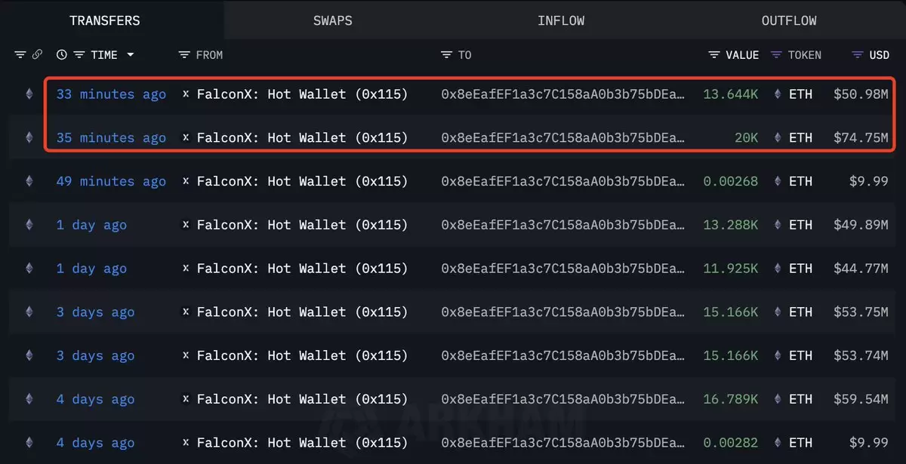Click the Ethereum chain icon of the 49 minutes ago row
The image size is (906, 464).
[29, 182]
